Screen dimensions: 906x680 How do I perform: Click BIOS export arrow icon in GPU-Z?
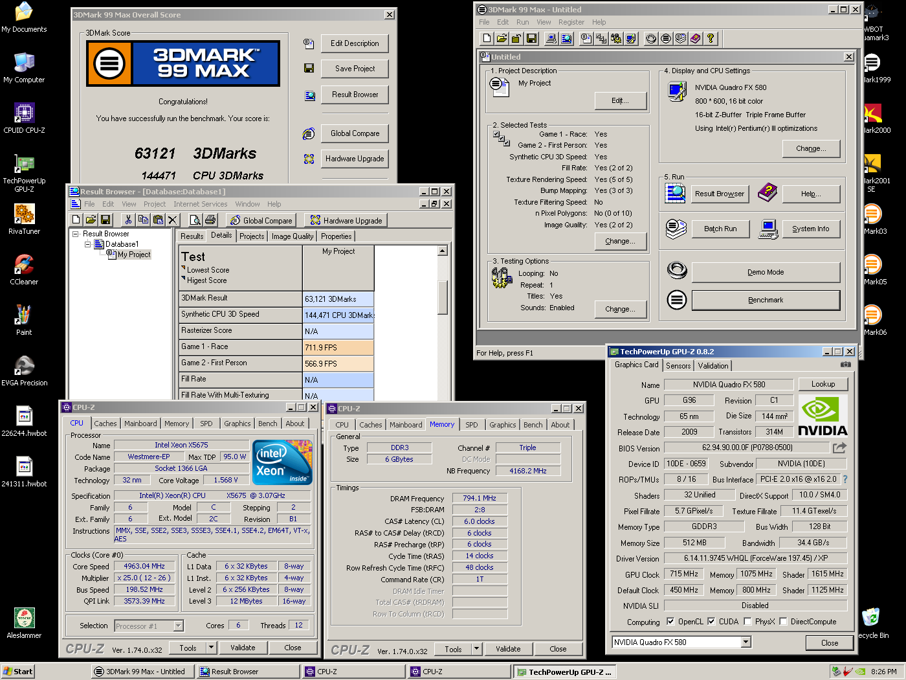pyautogui.click(x=839, y=448)
